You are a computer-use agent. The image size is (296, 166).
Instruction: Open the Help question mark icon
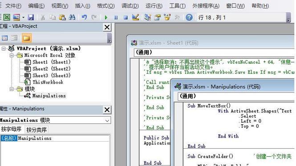coord(189,17)
